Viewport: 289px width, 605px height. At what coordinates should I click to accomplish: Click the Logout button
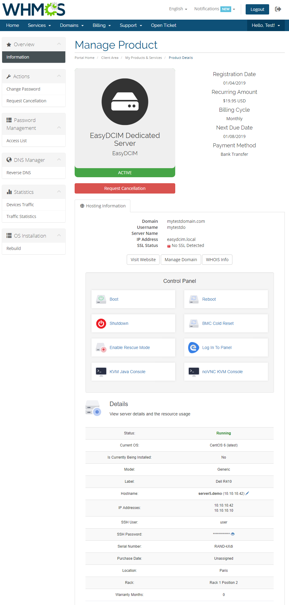257,9
